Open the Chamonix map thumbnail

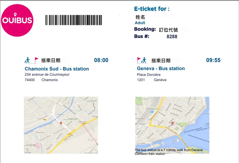pyautogui.click(x=61, y=125)
